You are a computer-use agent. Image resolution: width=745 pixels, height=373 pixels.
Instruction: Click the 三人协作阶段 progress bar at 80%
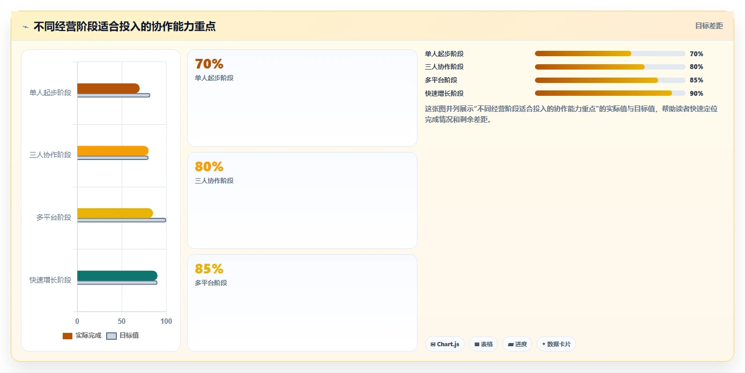pyautogui.click(x=610, y=67)
